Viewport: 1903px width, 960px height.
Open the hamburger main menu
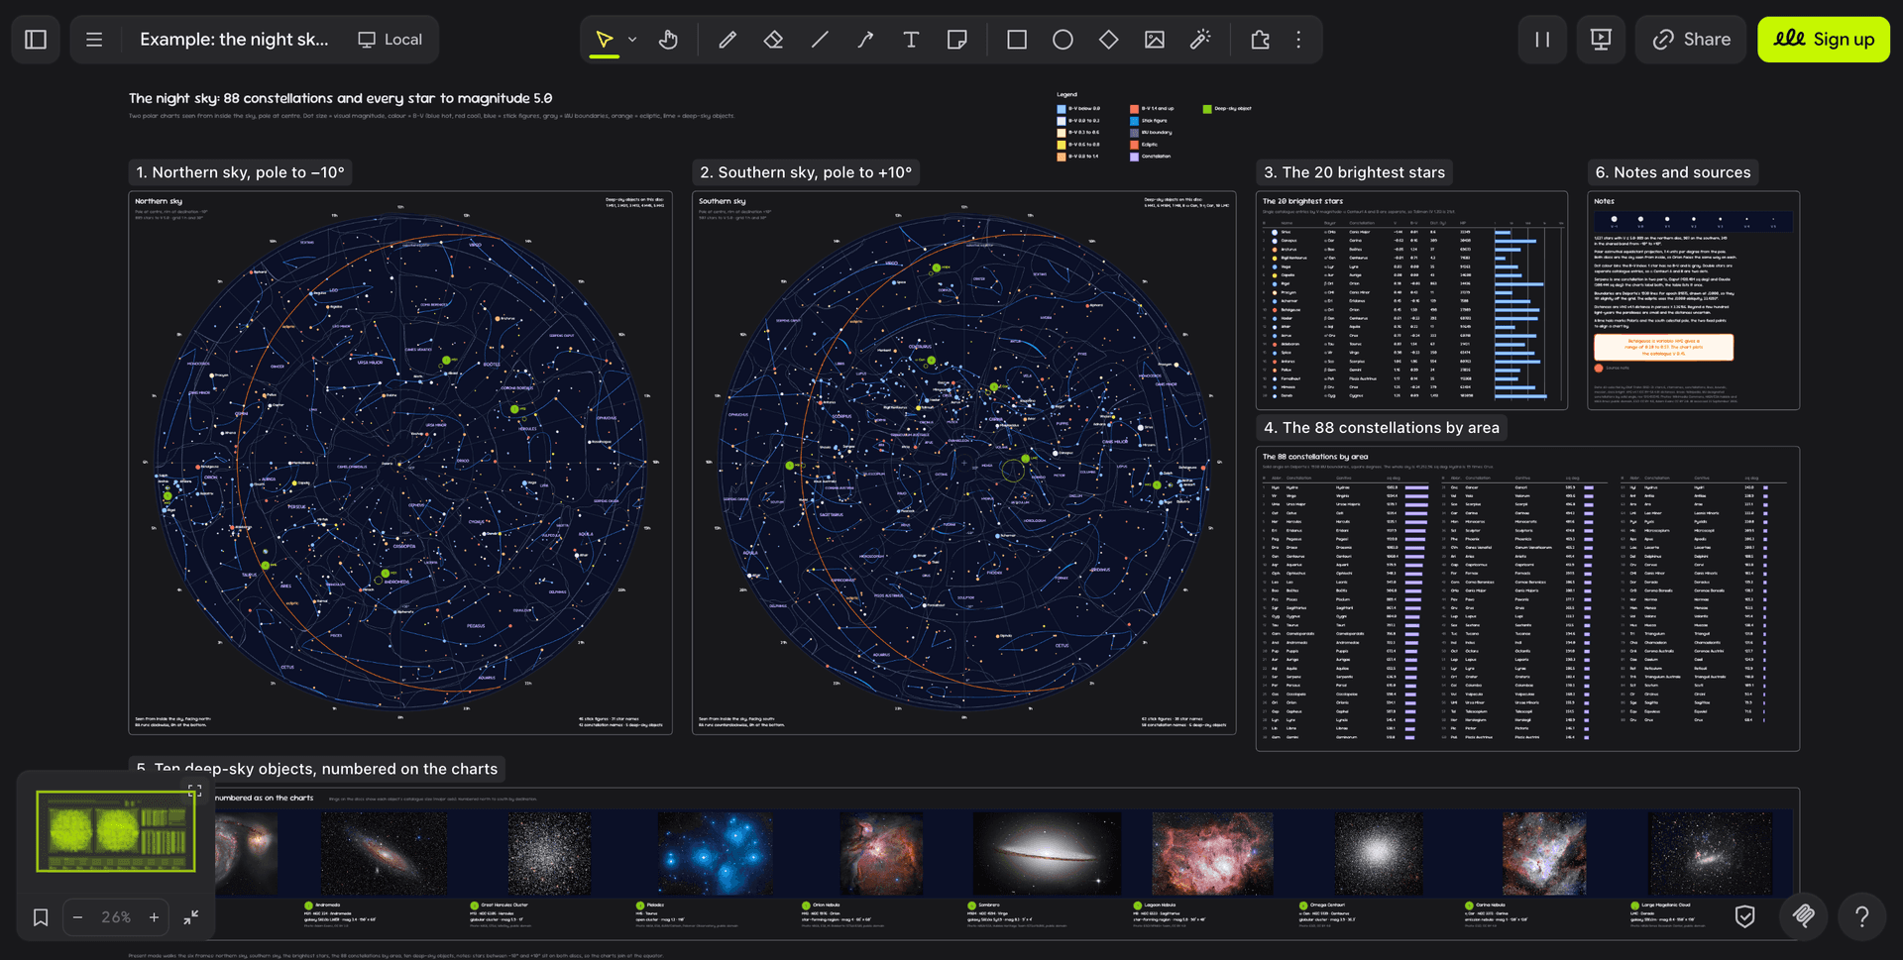coord(94,40)
